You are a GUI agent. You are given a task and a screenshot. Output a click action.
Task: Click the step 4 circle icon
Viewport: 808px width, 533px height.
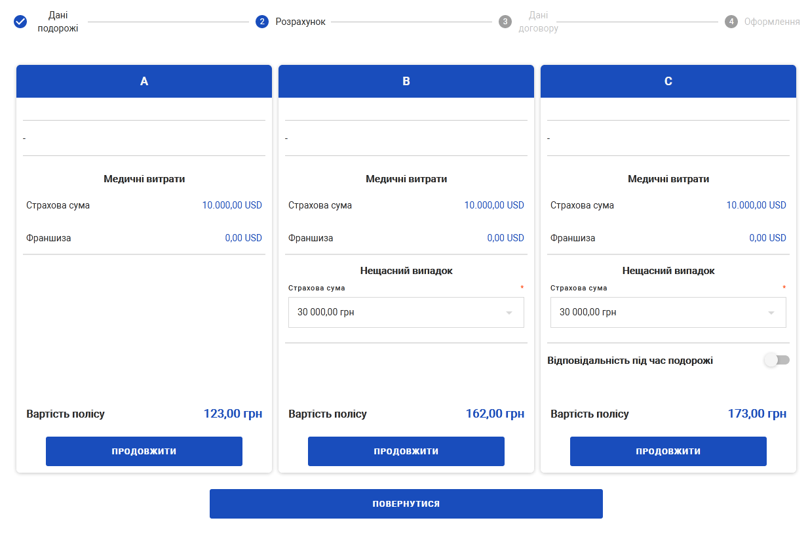(x=731, y=22)
